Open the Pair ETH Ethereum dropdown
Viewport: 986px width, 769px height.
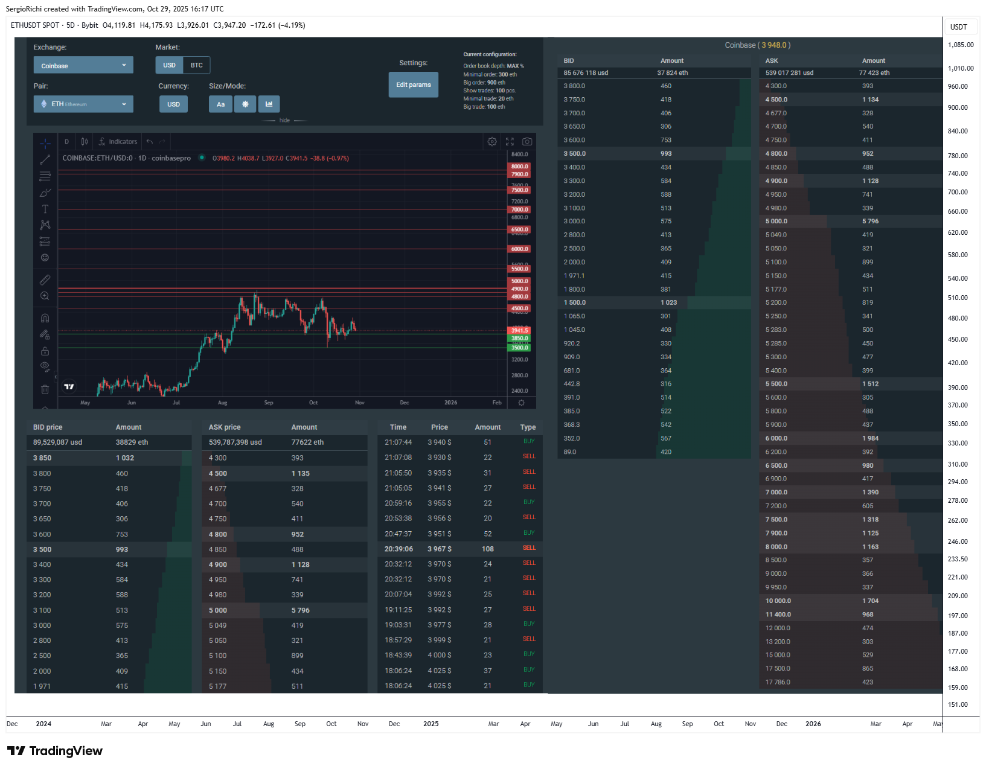83,104
